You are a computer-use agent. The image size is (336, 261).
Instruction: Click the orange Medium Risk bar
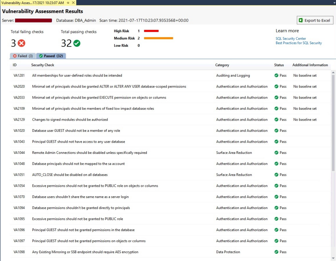click(x=158, y=38)
